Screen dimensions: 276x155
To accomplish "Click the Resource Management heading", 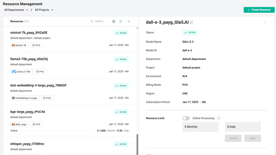I will [x=23, y=4].
